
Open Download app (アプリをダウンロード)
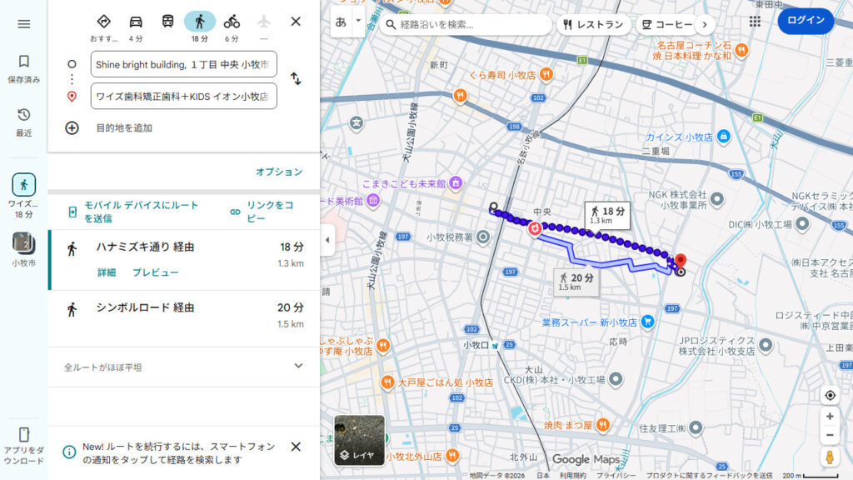point(23,447)
